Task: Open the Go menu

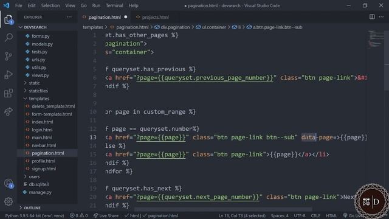Action: [84, 5]
